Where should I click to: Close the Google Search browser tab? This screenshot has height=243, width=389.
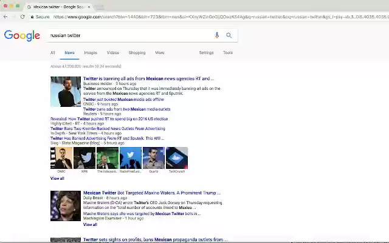coord(89,7)
